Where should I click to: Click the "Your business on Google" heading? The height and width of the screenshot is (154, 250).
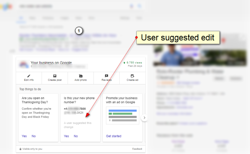[51, 63]
